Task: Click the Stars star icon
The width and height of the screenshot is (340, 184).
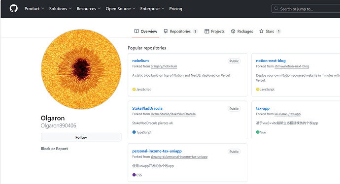Action: coord(261,31)
